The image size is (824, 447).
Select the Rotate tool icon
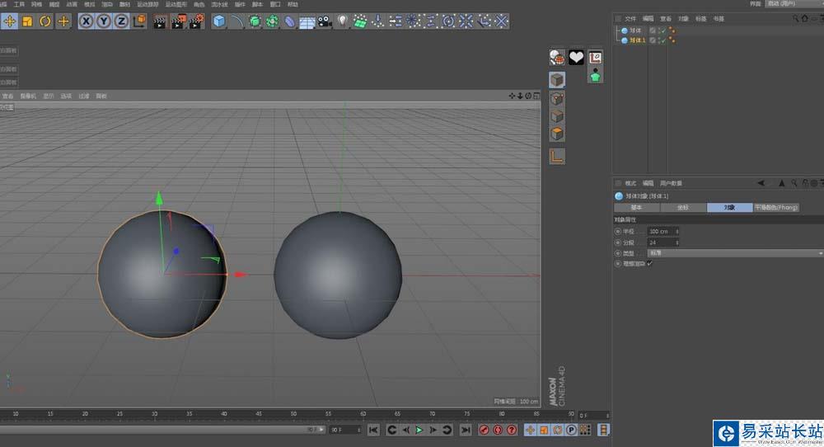(45, 21)
